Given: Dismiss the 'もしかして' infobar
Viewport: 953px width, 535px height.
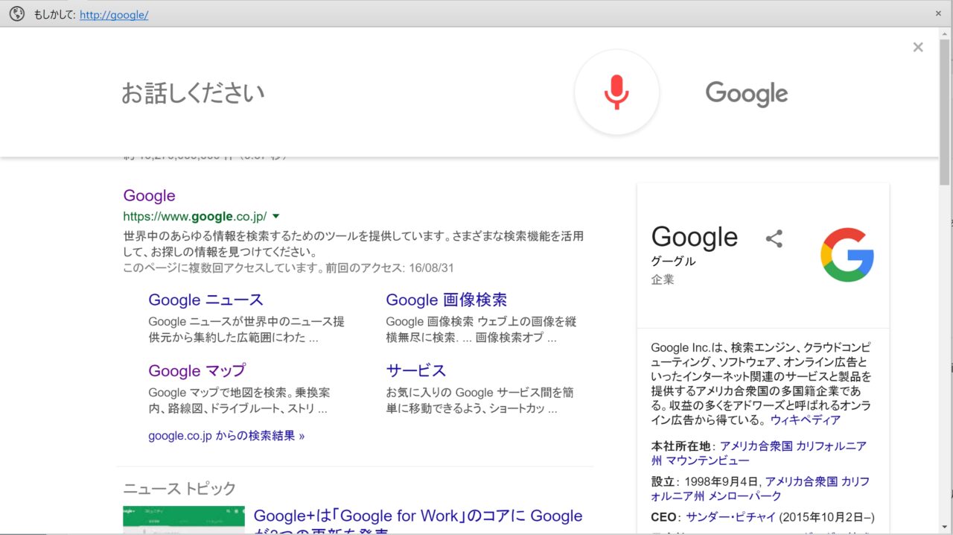Looking at the screenshot, I should pos(938,13).
